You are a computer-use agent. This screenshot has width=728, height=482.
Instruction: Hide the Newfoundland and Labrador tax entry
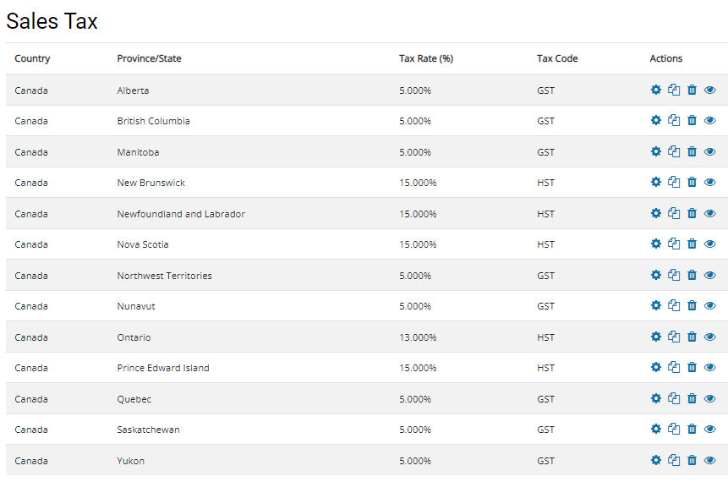[710, 213]
